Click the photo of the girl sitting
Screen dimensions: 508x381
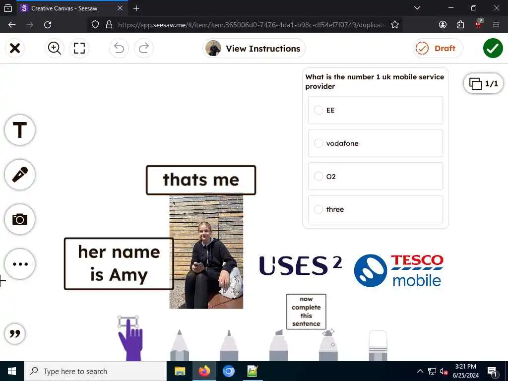click(x=206, y=252)
